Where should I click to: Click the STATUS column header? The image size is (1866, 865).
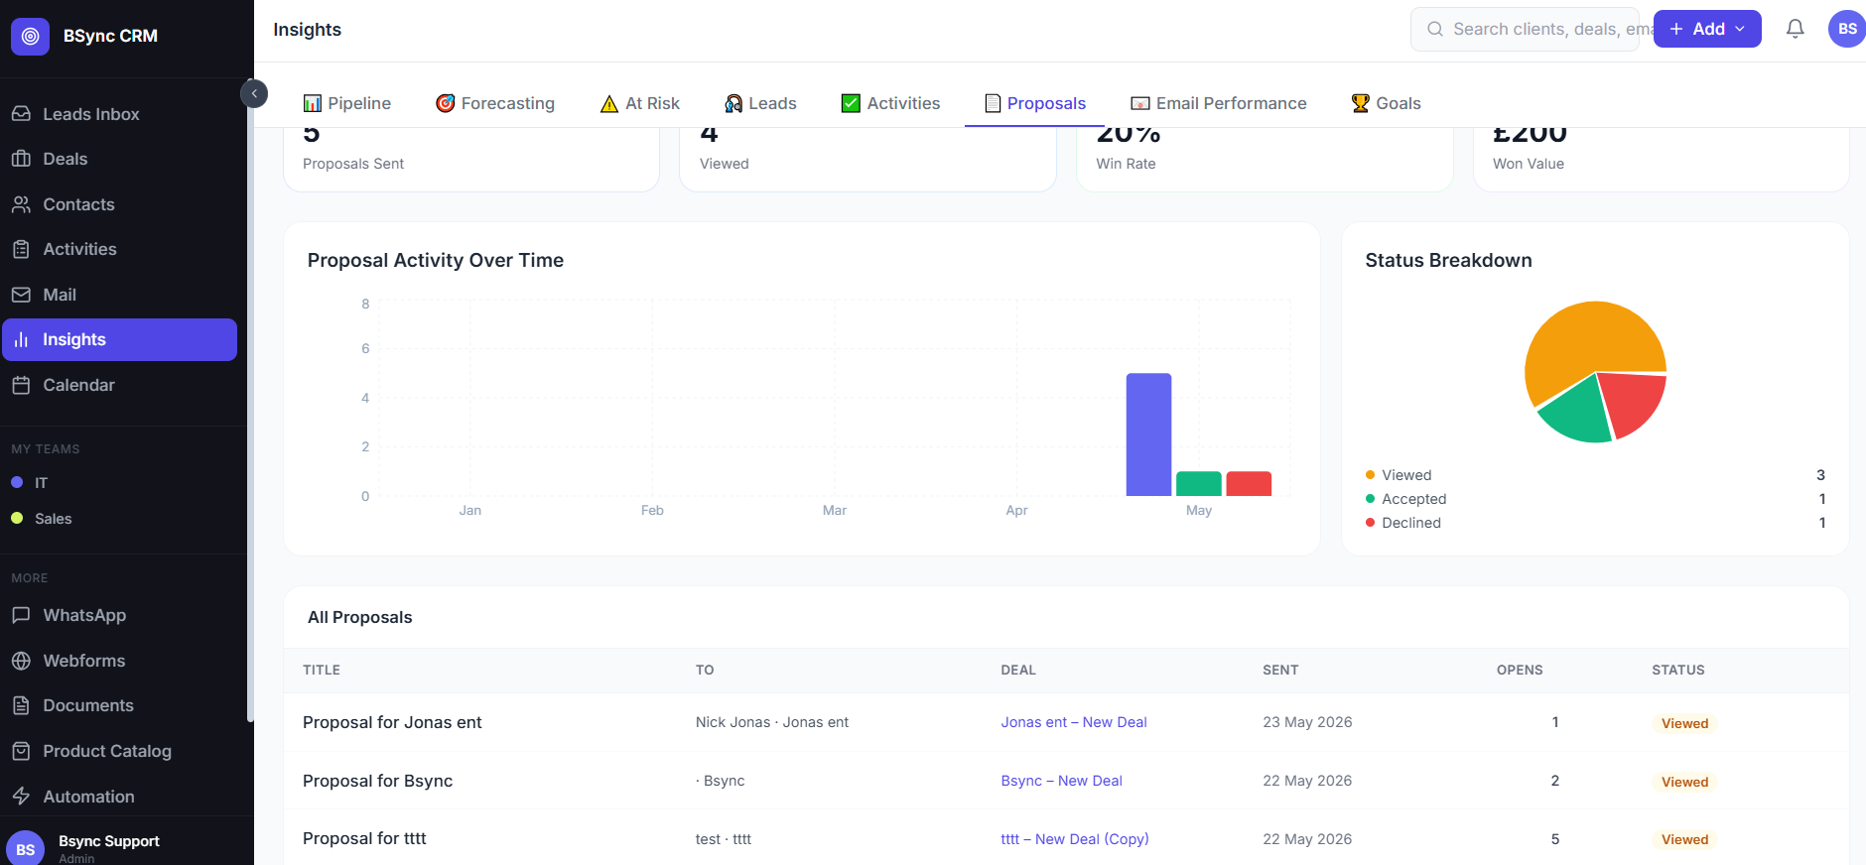pos(1677,670)
